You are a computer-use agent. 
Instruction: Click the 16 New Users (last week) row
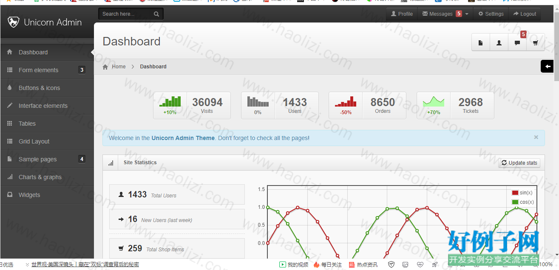click(177, 219)
